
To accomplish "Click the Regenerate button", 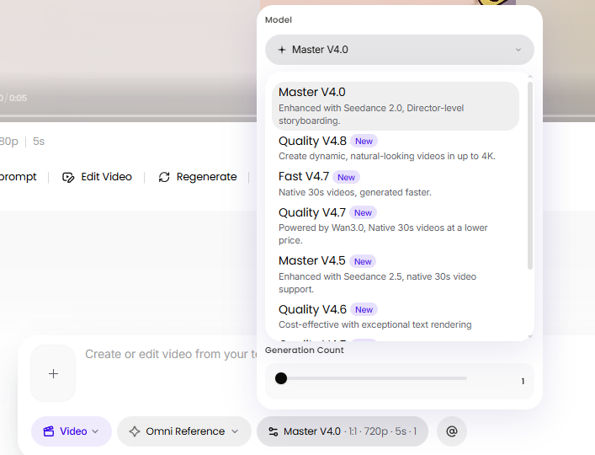I will 197,177.
